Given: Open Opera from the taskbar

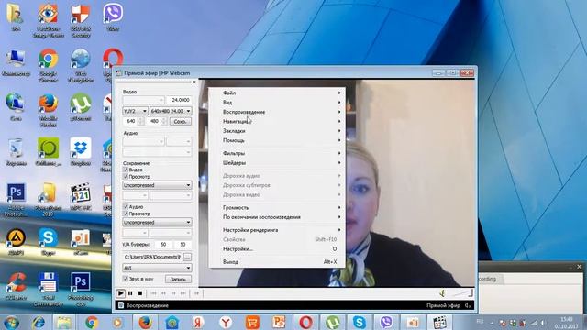Looking at the screenshot, I should point(305,322).
